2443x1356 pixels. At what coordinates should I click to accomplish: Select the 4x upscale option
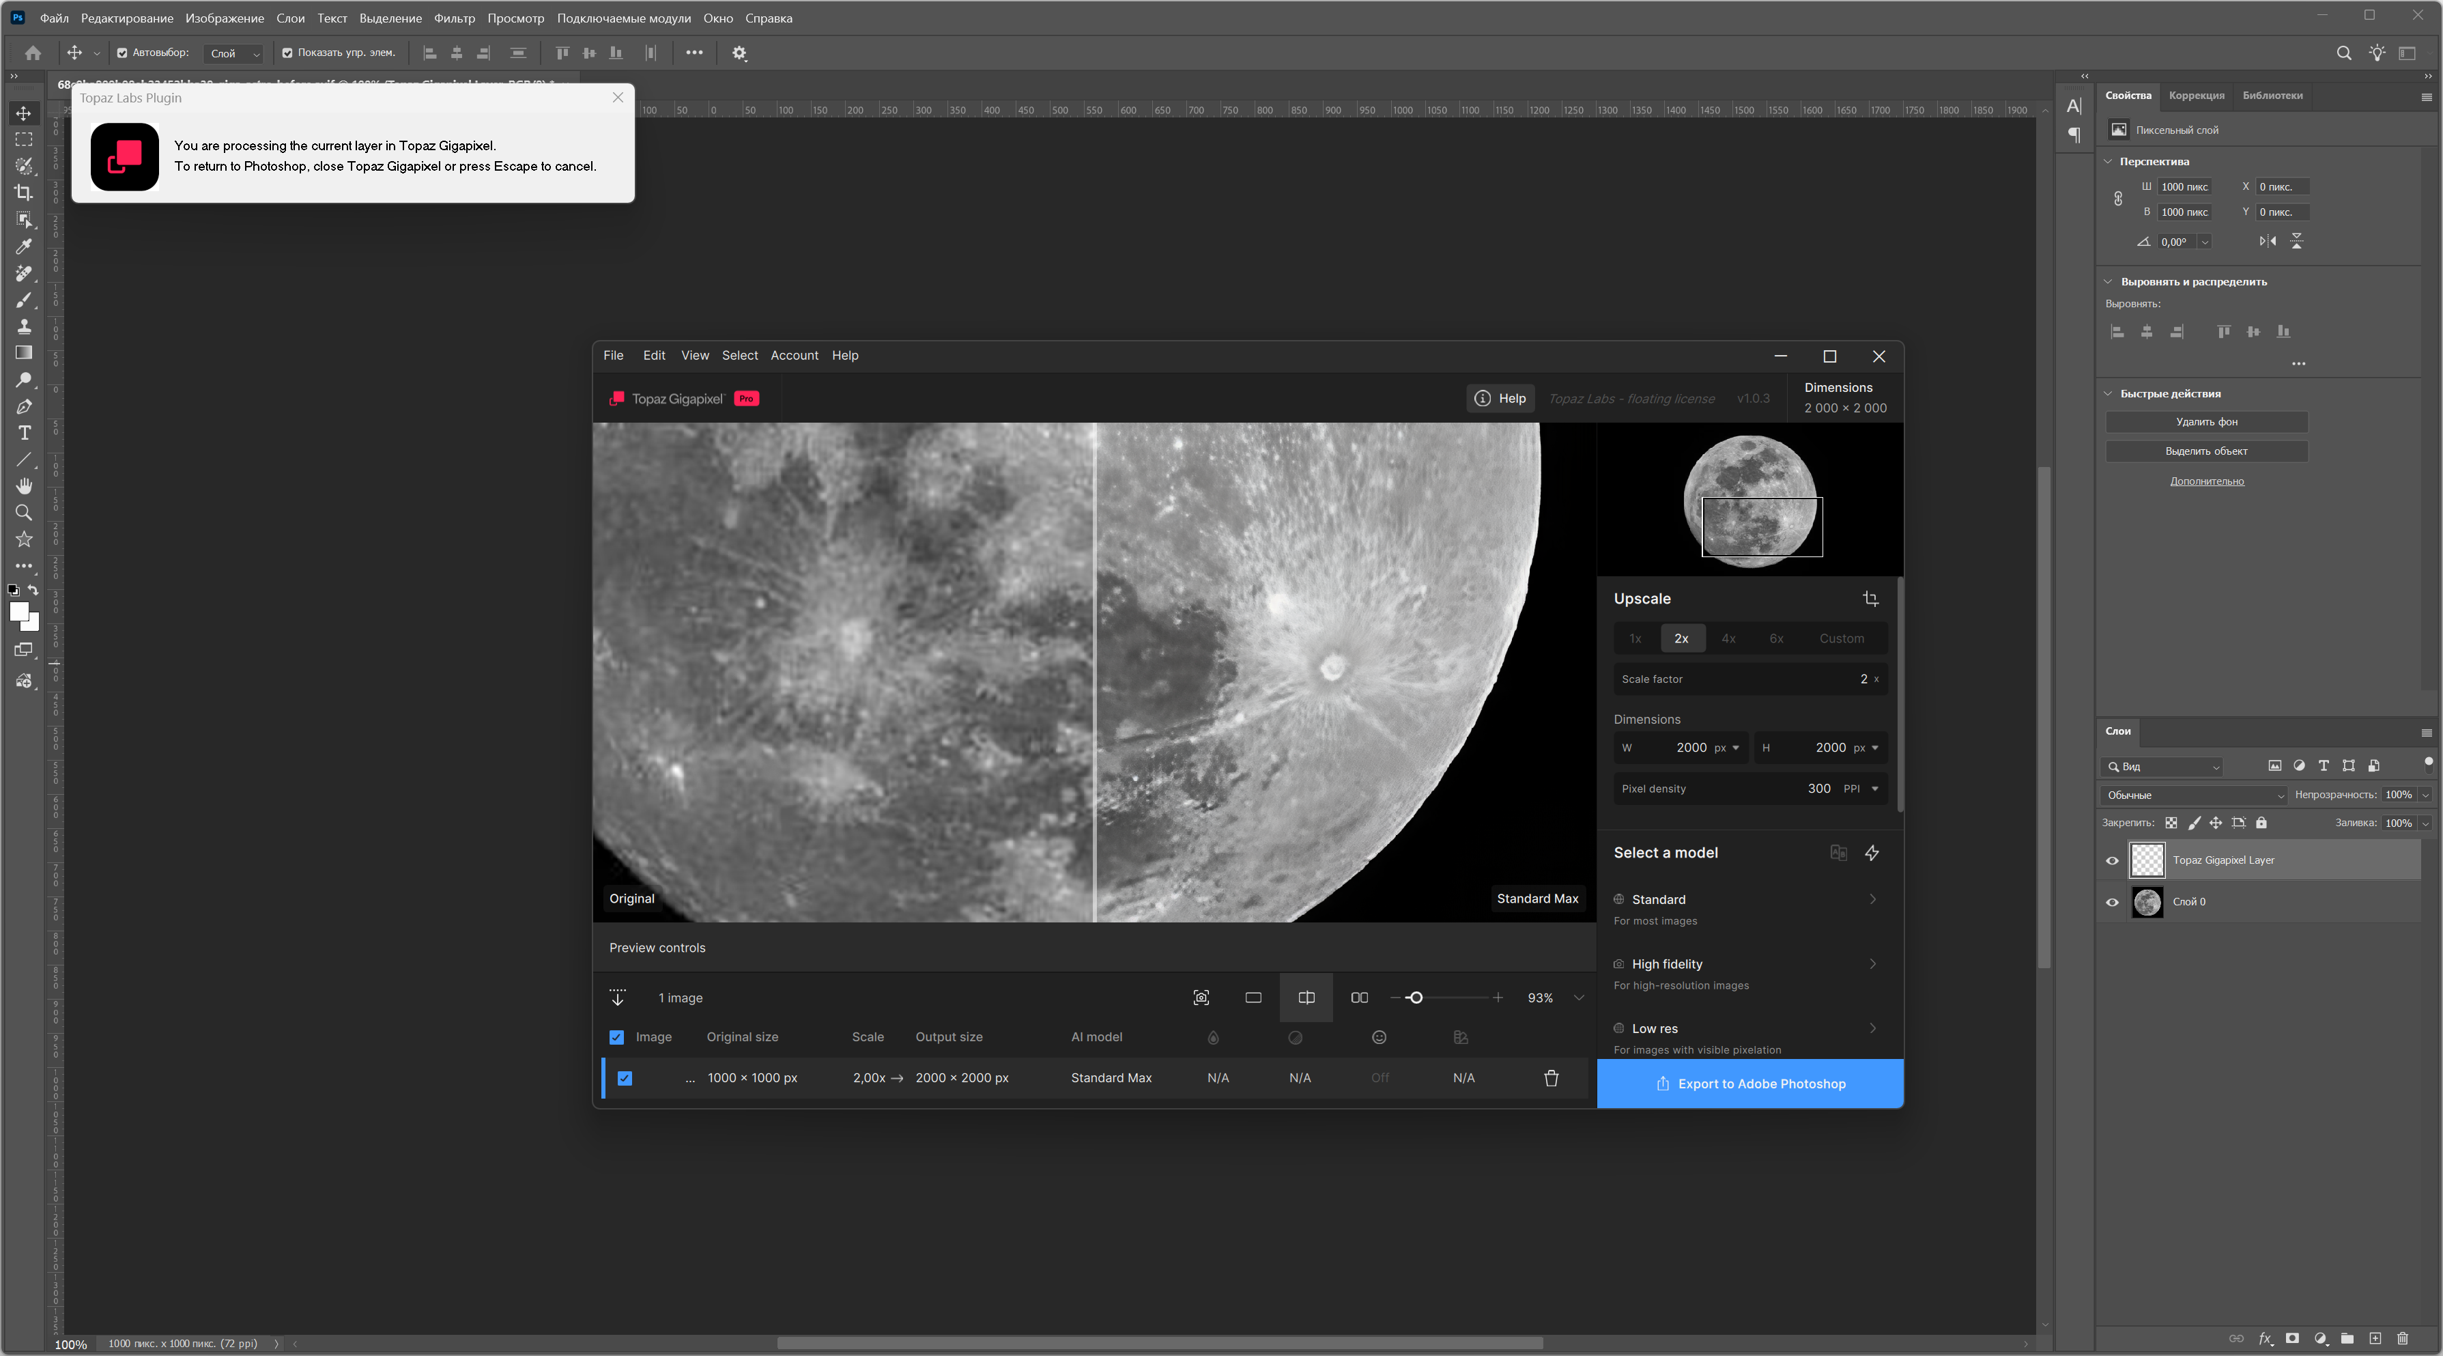1728,638
